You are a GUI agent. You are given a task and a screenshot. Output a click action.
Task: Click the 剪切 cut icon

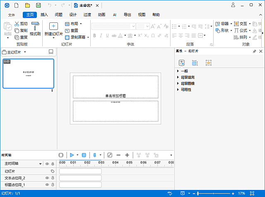(17, 24)
